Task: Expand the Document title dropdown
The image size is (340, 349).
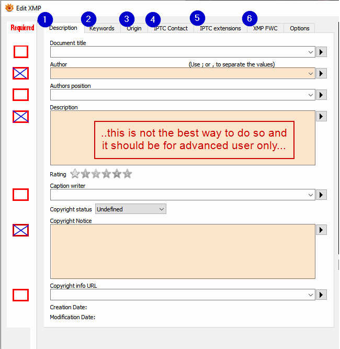Action: pyautogui.click(x=311, y=52)
